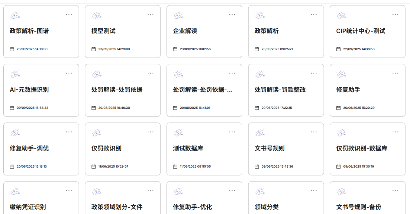The image size is (410, 214).
Task: Select the 文书号规则-备份 card
Action: point(359,207)
